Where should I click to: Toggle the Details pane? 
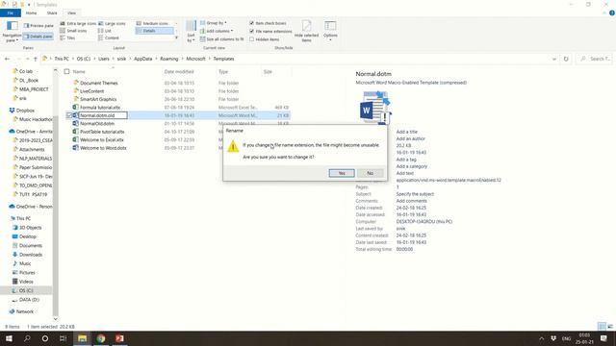38,37
